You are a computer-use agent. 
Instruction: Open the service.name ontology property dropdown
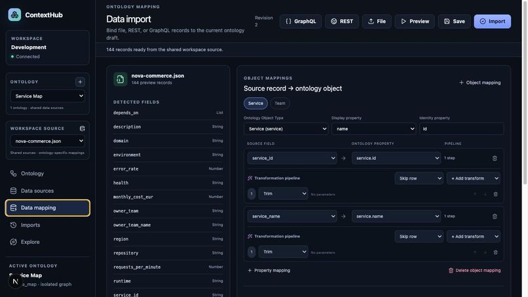click(396, 216)
